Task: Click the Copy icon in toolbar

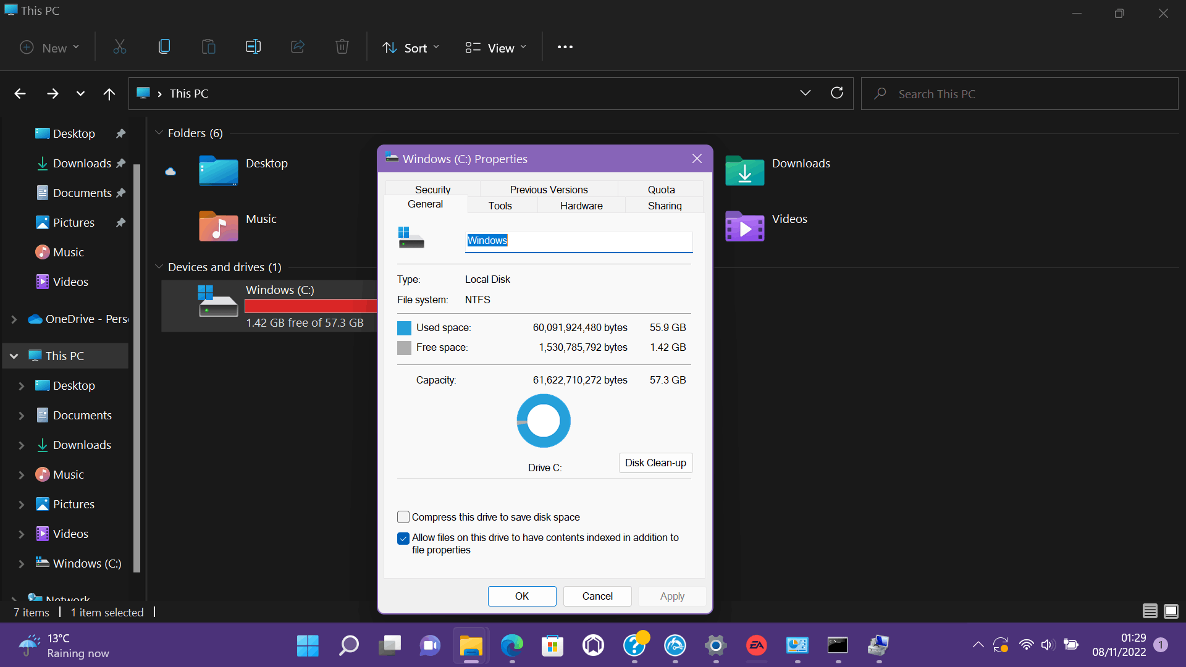Action: [164, 47]
